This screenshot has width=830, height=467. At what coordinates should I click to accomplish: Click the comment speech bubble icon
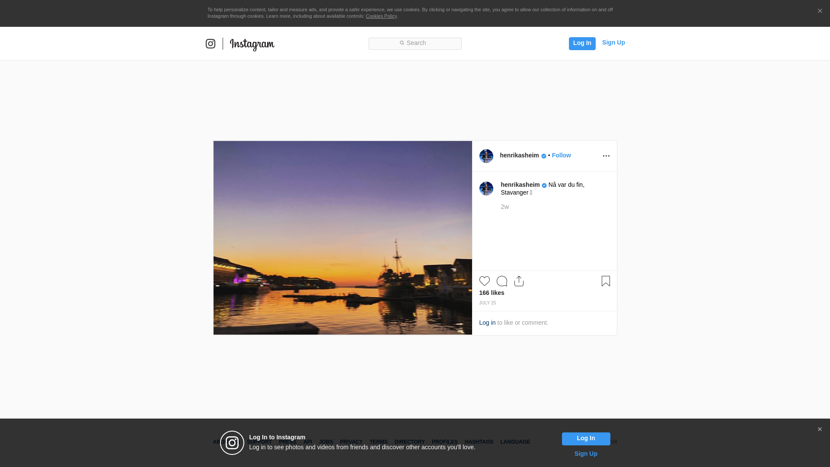(502, 281)
